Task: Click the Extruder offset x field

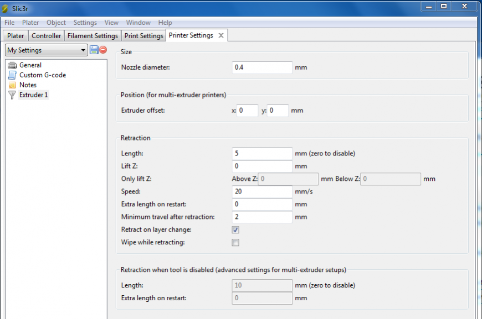Action: (247, 111)
